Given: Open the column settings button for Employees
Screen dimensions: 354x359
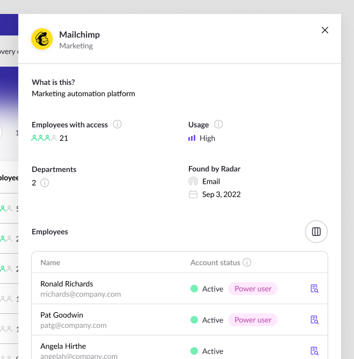Looking at the screenshot, I should tap(316, 232).
